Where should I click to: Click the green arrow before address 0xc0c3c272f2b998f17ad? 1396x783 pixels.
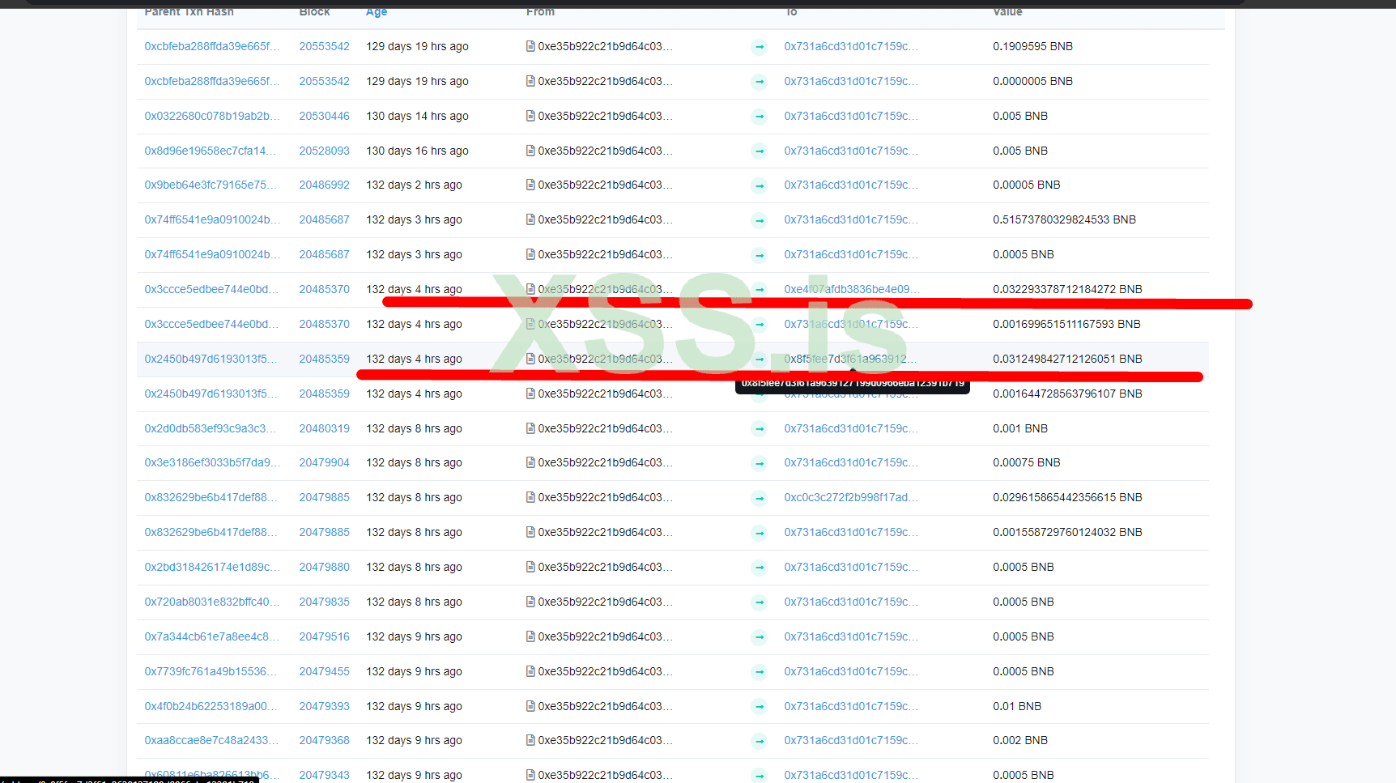coord(760,498)
